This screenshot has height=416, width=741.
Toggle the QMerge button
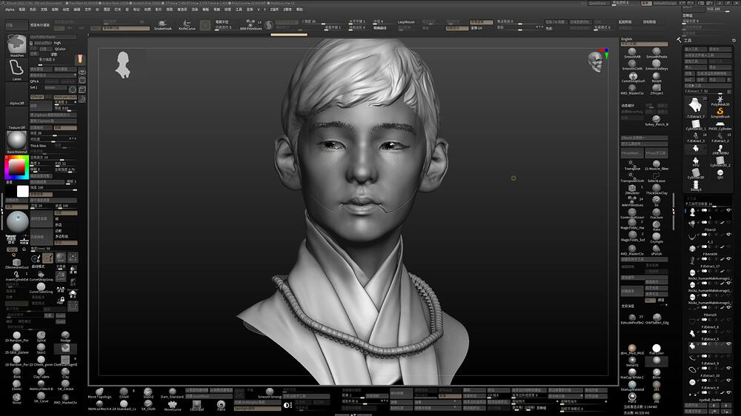(x=37, y=97)
